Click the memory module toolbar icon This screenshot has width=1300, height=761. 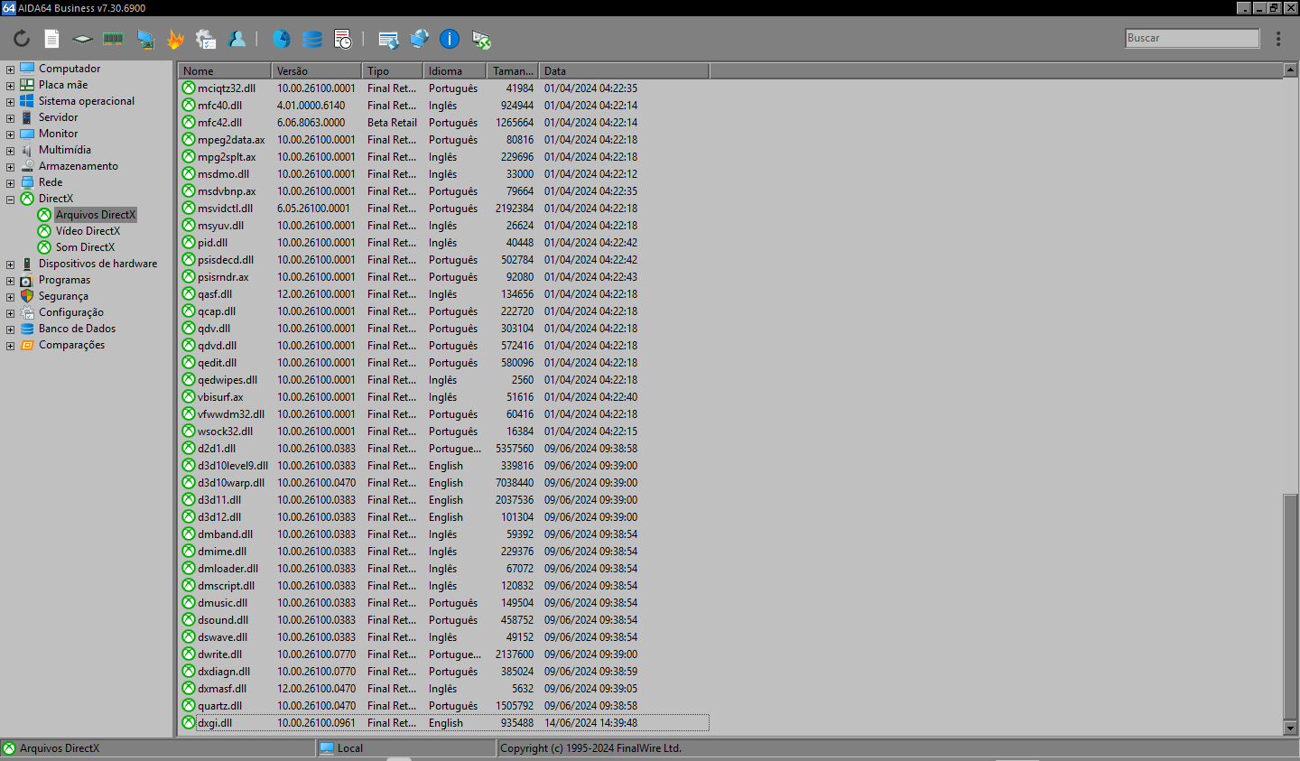click(114, 39)
